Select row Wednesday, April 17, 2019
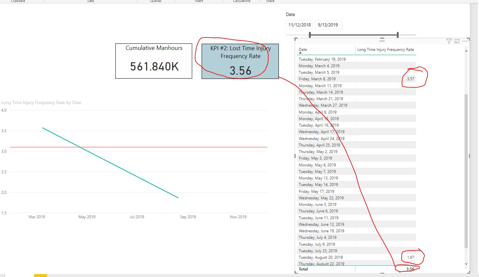Screen dimensions: 479x277 tap(357, 132)
